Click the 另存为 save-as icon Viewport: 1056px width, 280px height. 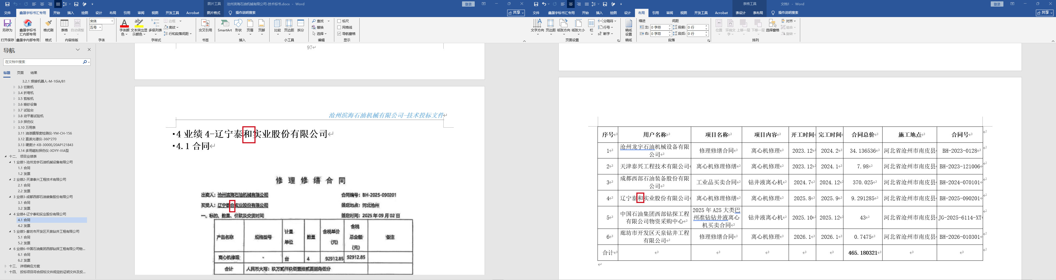point(7,25)
